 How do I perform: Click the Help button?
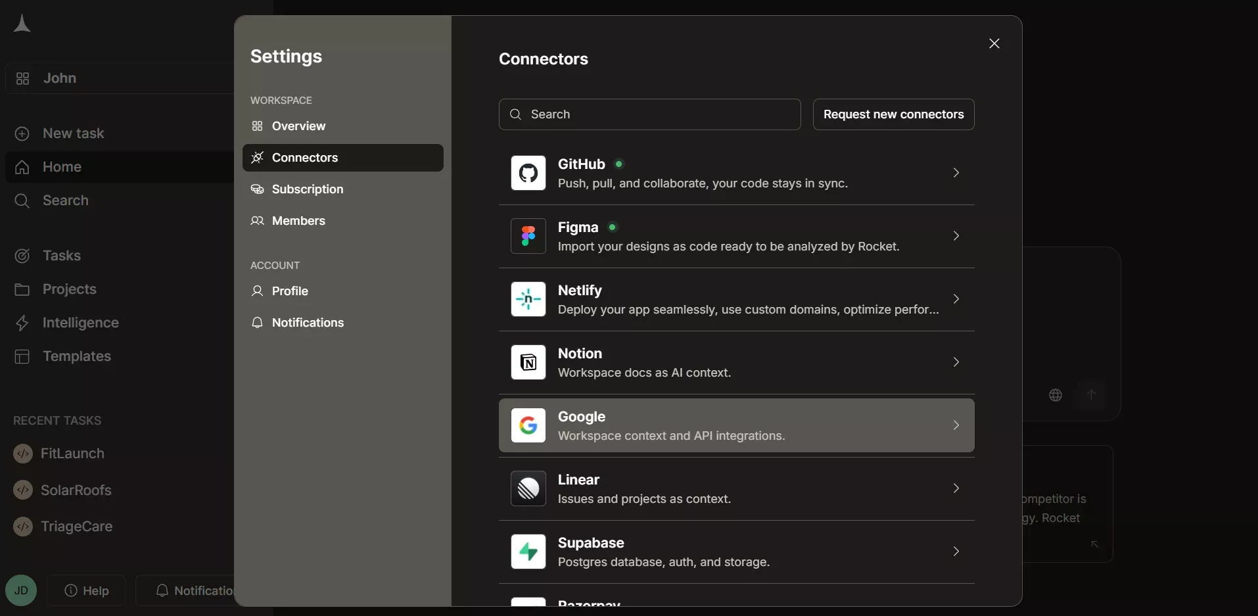click(86, 590)
